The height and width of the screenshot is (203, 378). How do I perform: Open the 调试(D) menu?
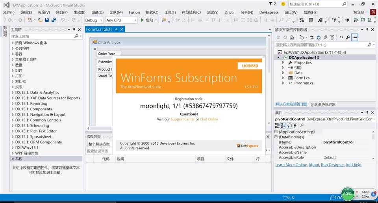click(x=97, y=12)
